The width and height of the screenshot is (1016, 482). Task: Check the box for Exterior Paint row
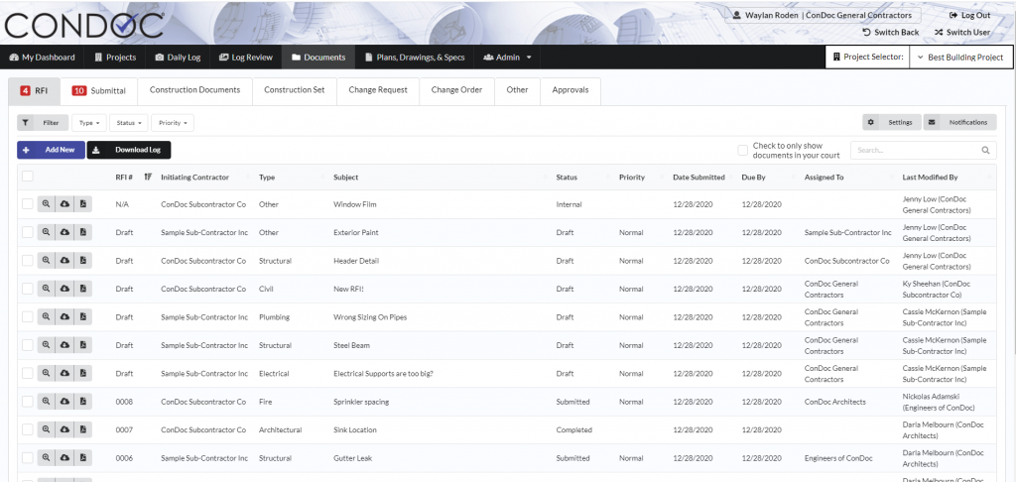tap(27, 233)
